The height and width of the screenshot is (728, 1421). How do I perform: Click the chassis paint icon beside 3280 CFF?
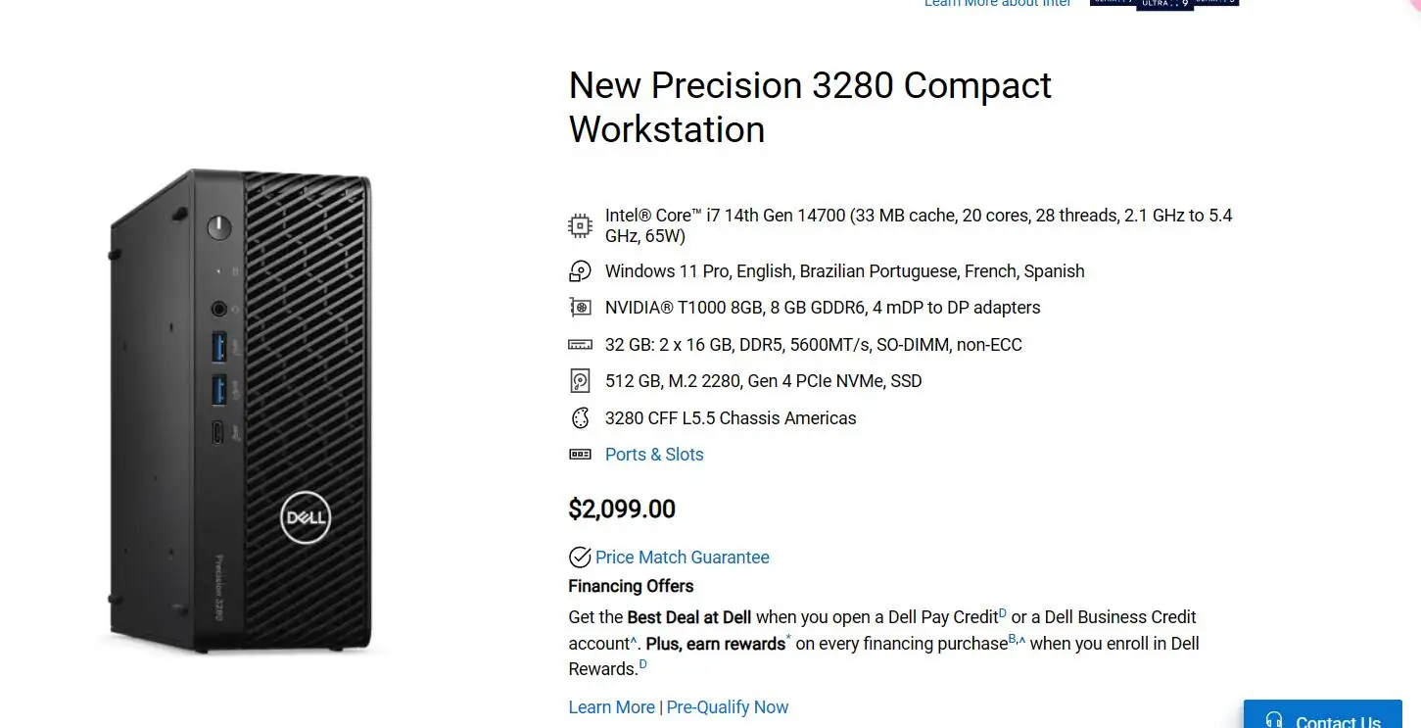tap(580, 417)
